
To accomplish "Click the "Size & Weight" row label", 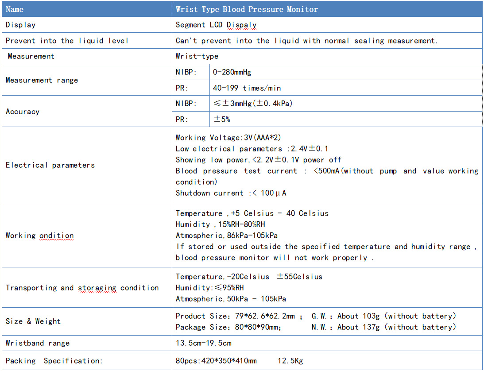I will point(33,321).
